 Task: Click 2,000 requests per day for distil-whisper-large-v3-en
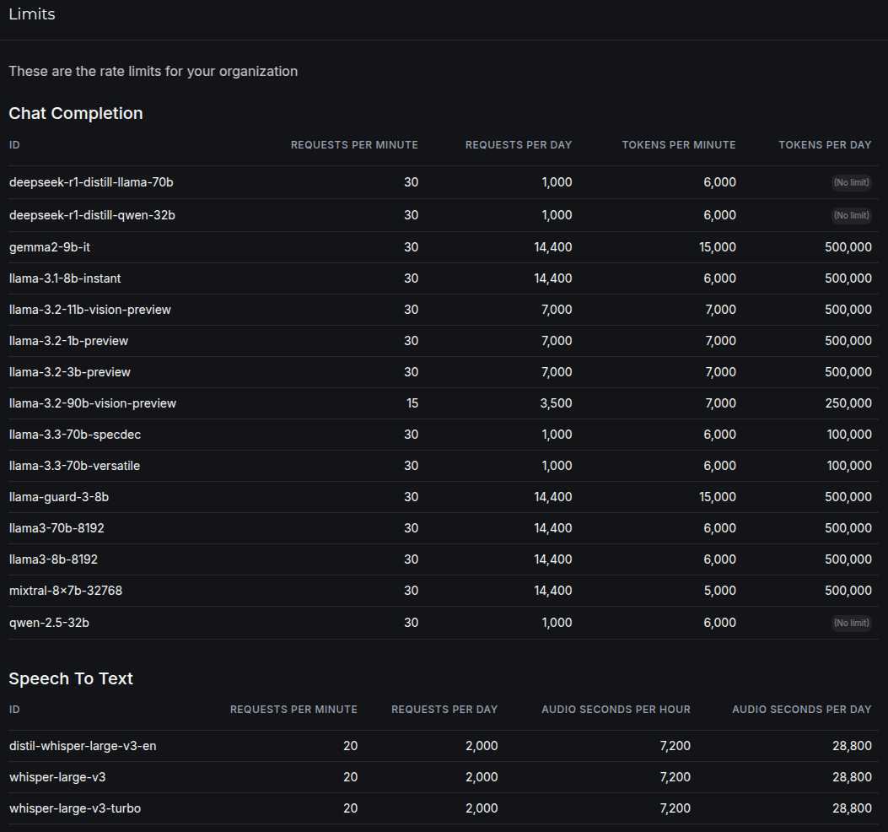(482, 746)
